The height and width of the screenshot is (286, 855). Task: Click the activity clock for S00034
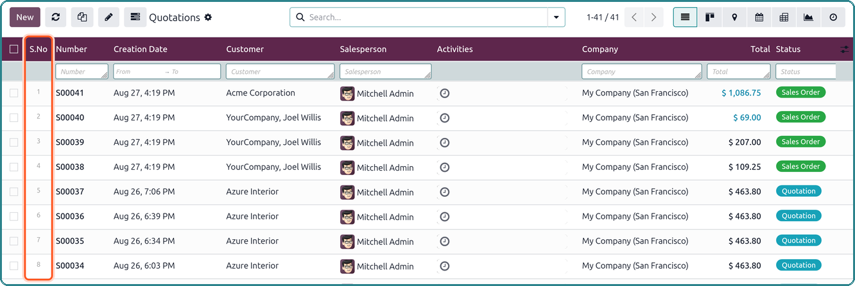pos(445,265)
